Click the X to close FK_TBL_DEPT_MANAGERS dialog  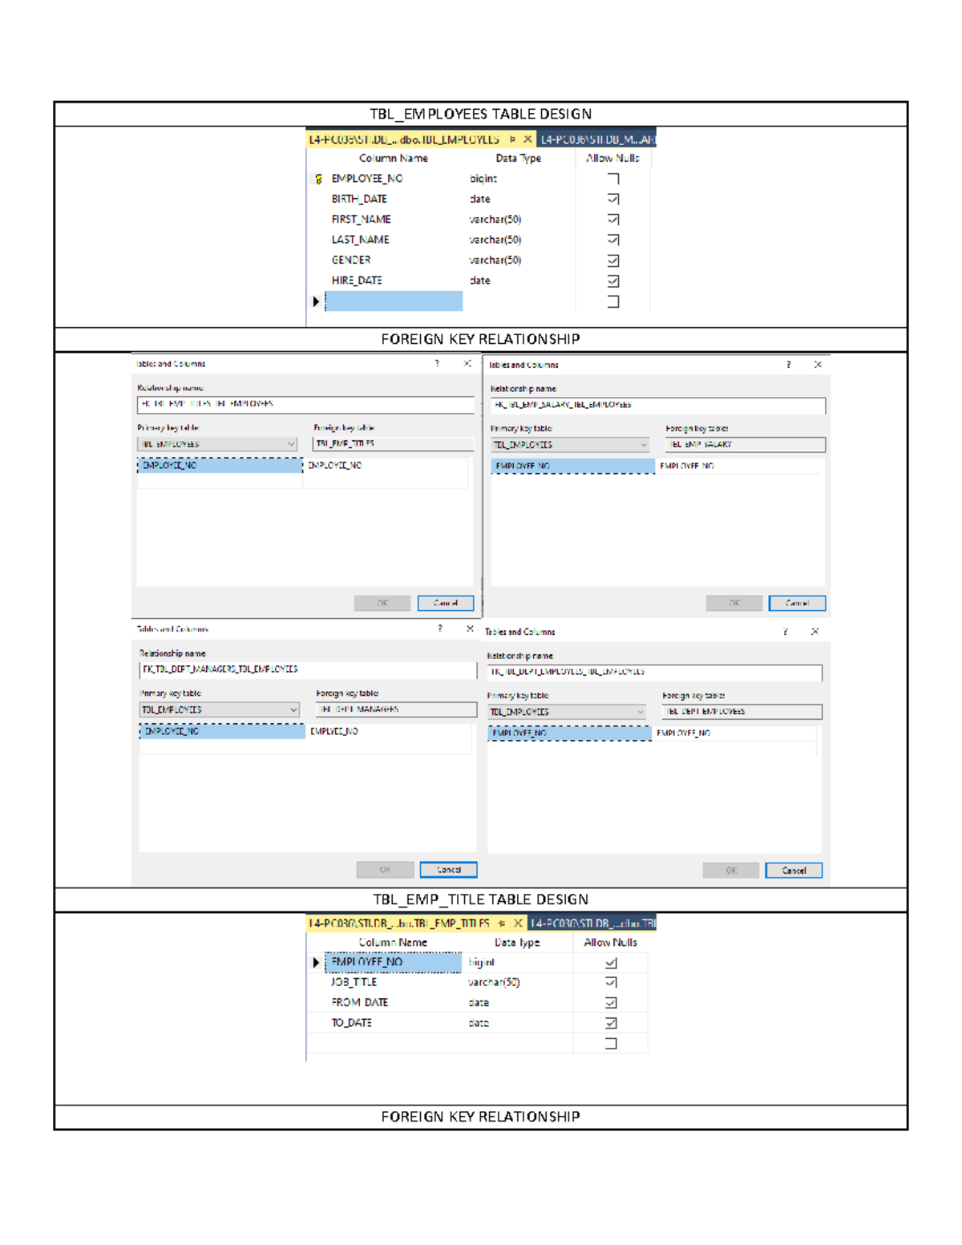pyautogui.click(x=470, y=629)
